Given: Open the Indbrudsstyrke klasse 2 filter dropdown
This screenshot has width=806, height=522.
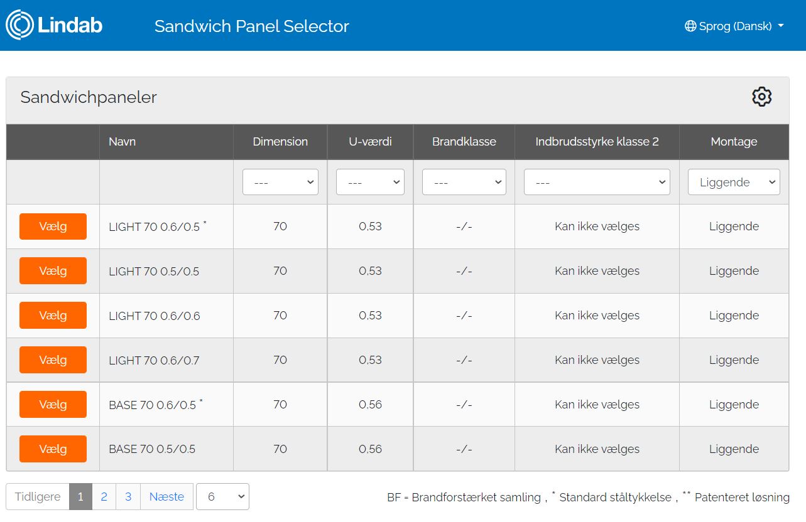Looking at the screenshot, I should tap(597, 182).
